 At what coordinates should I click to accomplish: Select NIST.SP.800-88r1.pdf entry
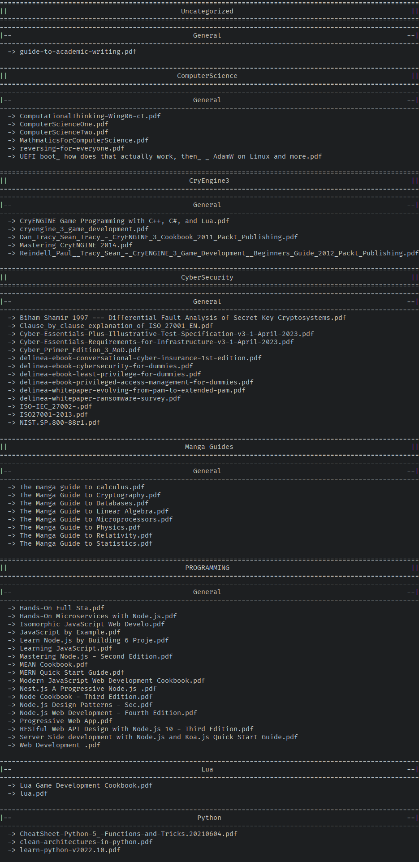(x=60, y=422)
